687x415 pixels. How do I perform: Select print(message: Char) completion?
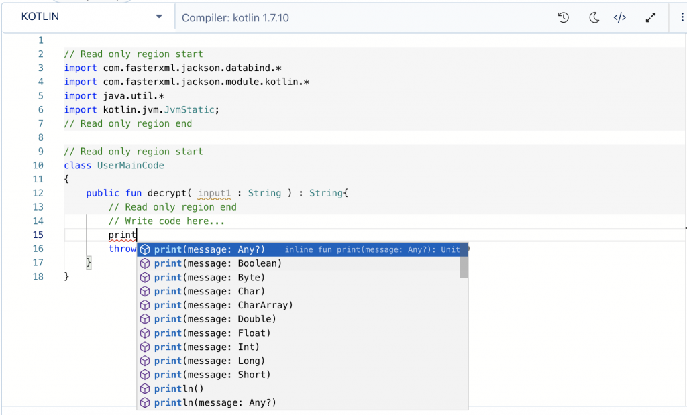[x=209, y=292]
